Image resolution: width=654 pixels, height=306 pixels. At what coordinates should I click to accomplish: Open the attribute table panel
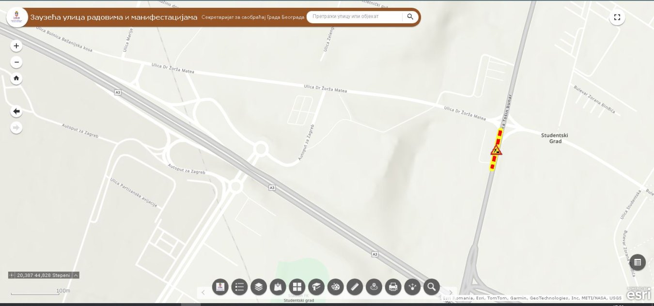click(637, 262)
